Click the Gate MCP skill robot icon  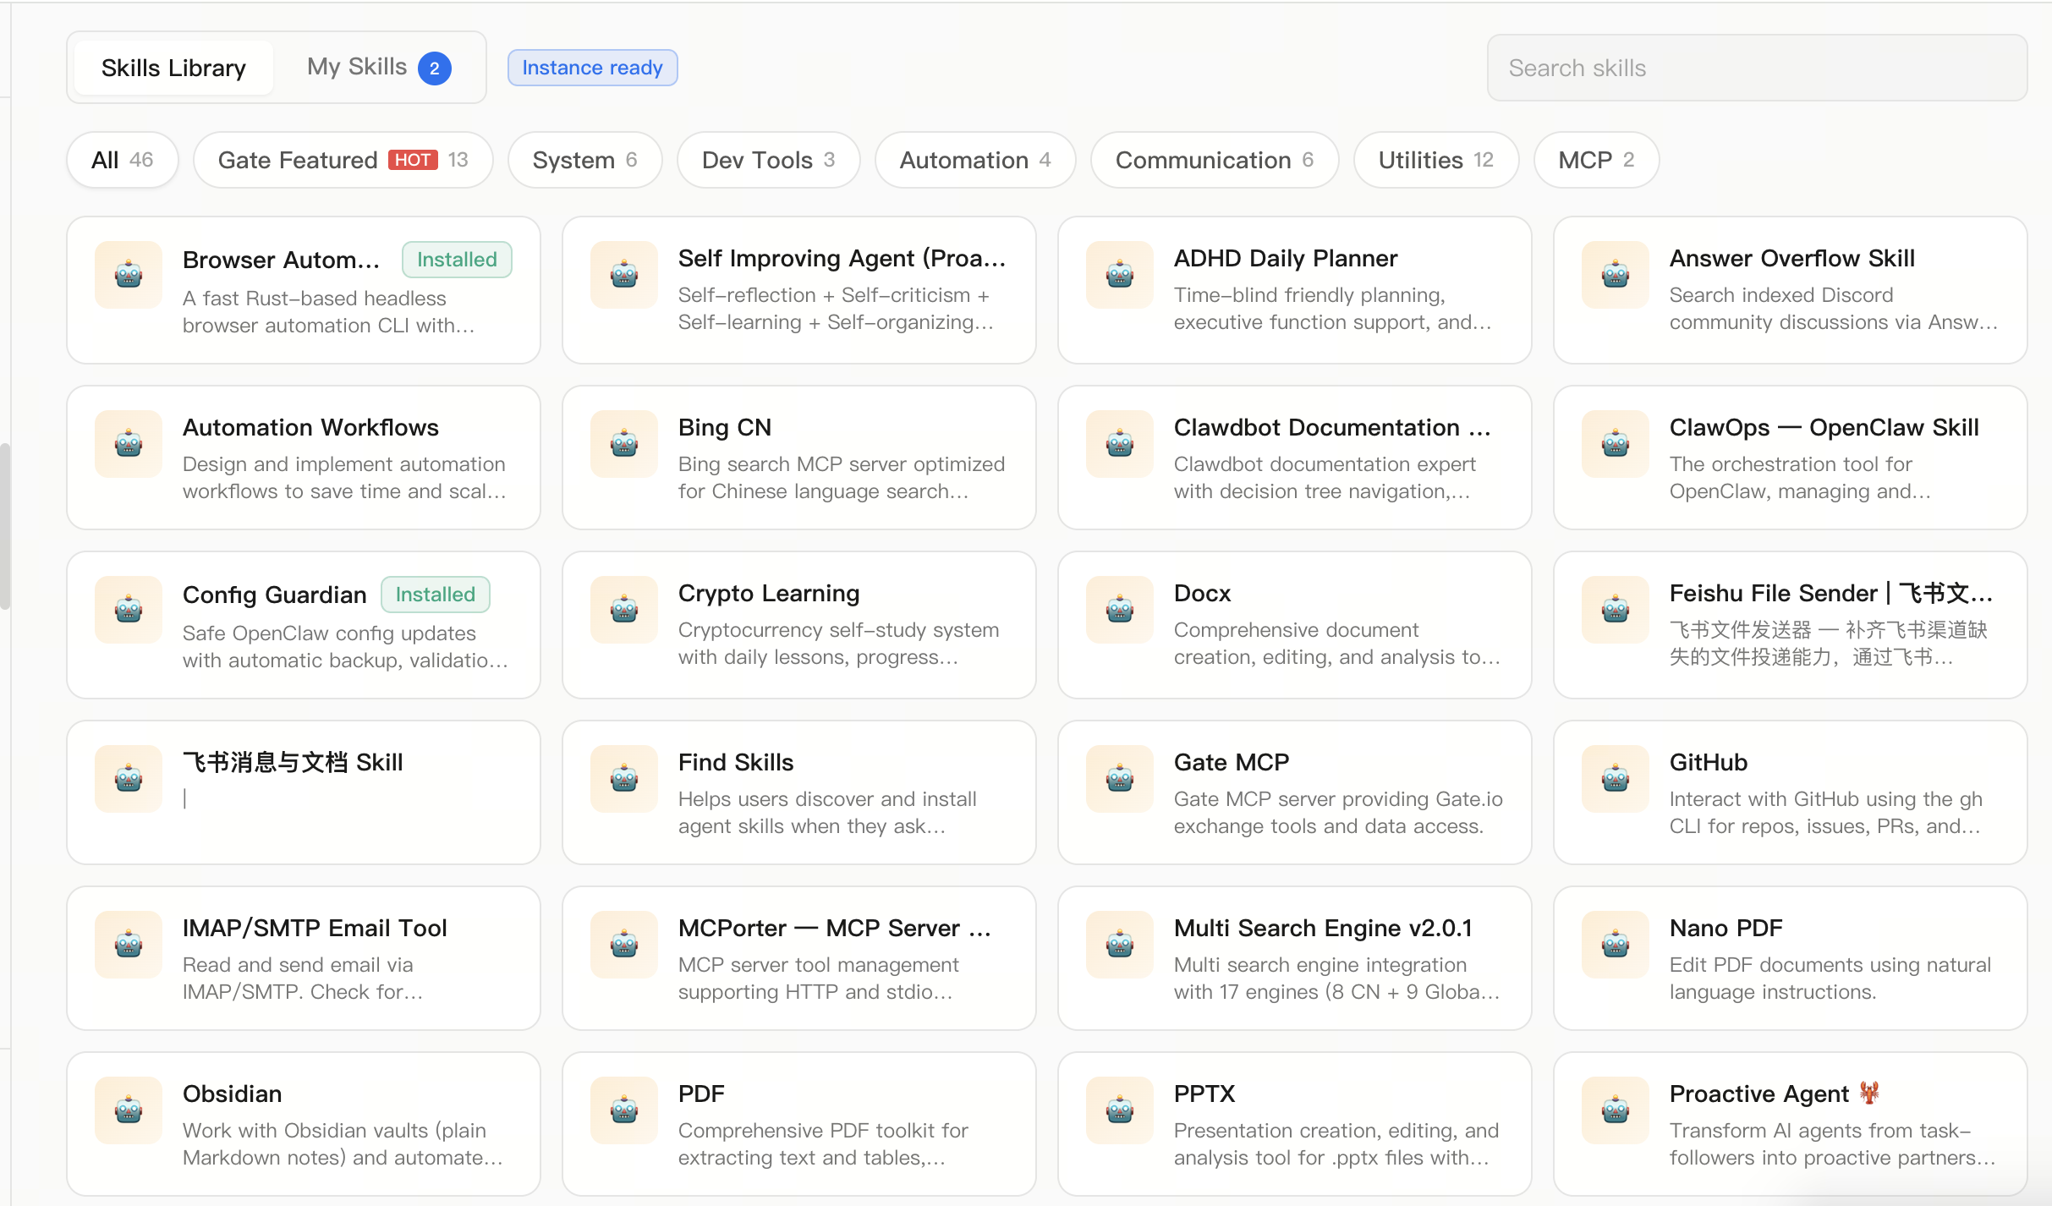tap(1119, 779)
